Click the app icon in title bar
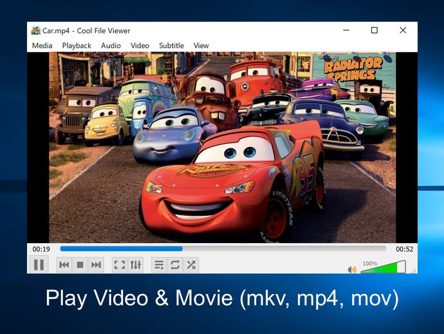Viewport: 444px width, 334px height. click(x=35, y=30)
